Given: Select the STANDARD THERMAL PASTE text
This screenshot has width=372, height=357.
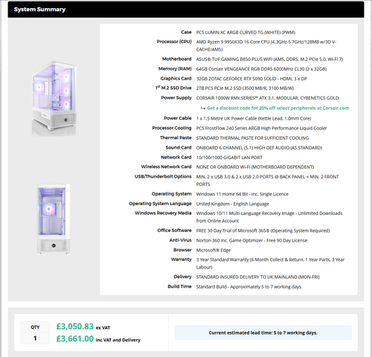Looking at the screenshot, I should click(252, 138).
